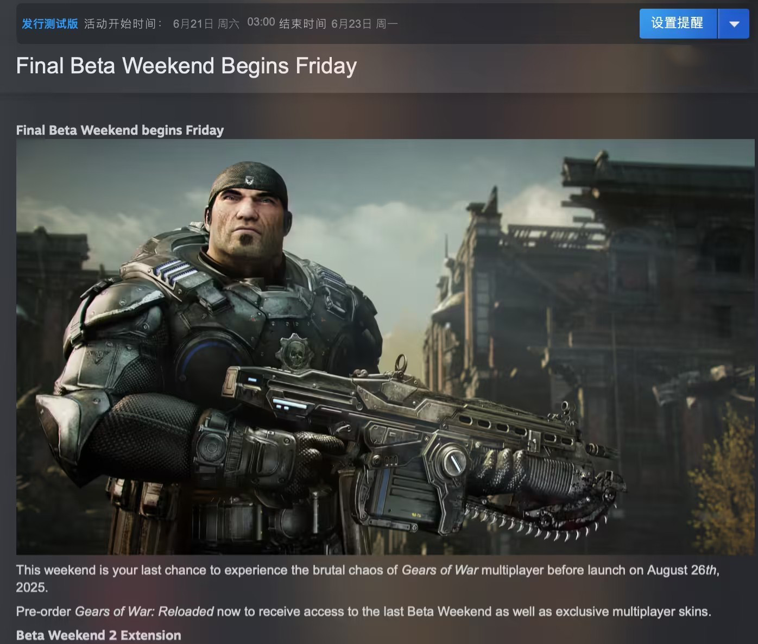758x644 pixels.
Task: Expand the dropdown arrow beside 设置提醒
Action: coord(734,23)
